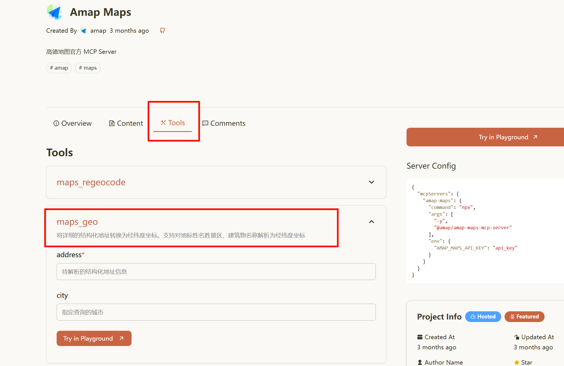This screenshot has height=366, width=564.
Task: Click the "高德地图官方 MCP Server" description text
Action: pos(81,52)
